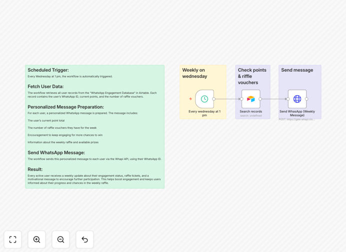Select the schedule trigger clock node
Screen dimensions: 346x252
click(204, 99)
